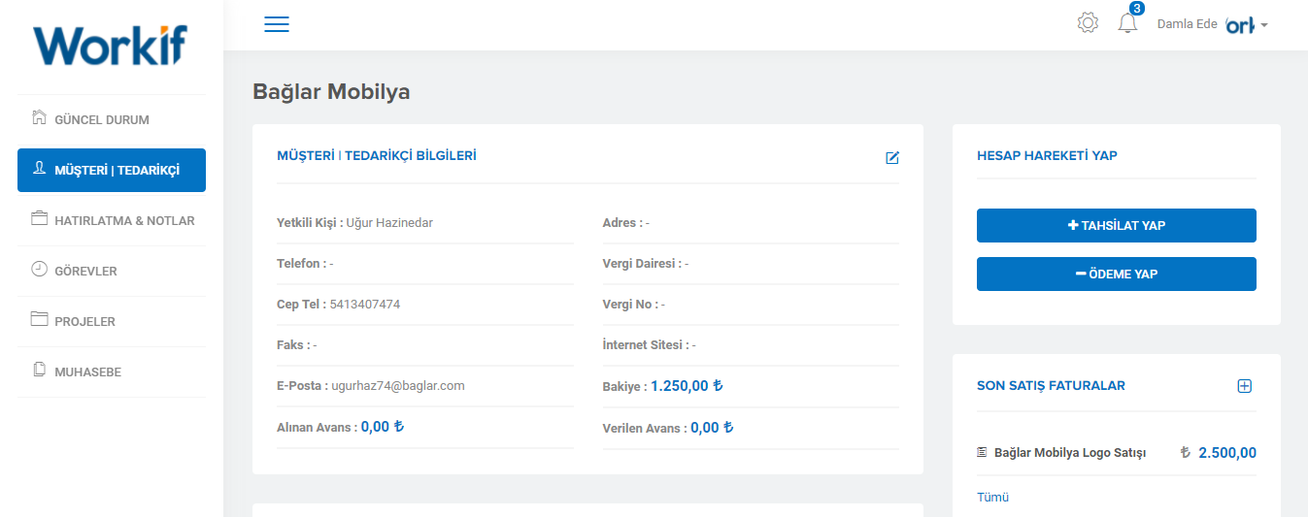
Task: Toggle the hamburger sidebar menu
Action: coord(277,24)
